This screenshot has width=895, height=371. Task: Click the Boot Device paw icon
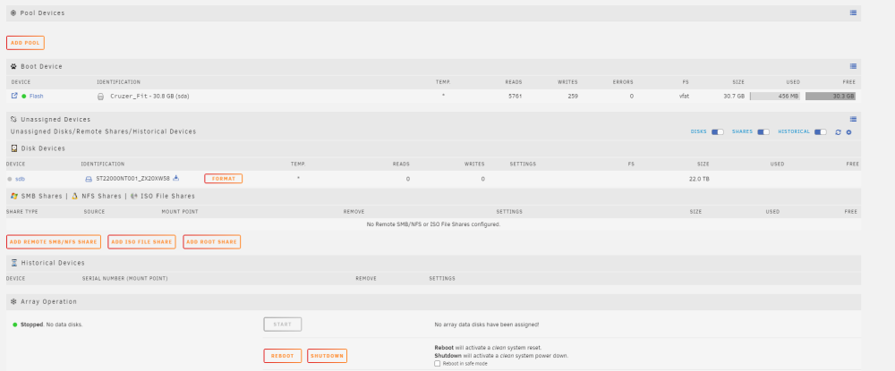pyautogui.click(x=13, y=66)
